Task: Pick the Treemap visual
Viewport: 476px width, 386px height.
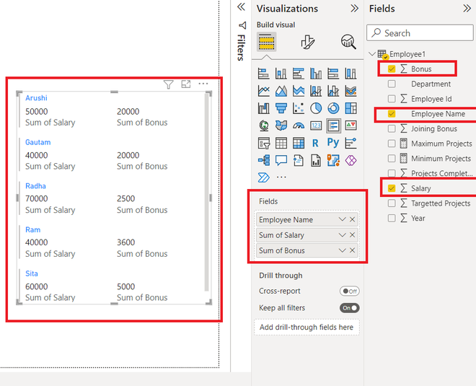Action: [x=351, y=108]
